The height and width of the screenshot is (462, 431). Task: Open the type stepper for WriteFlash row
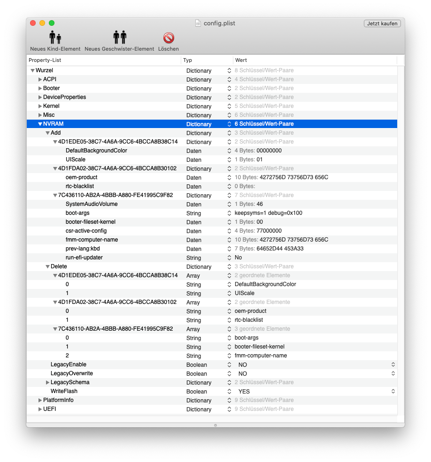coord(229,391)
